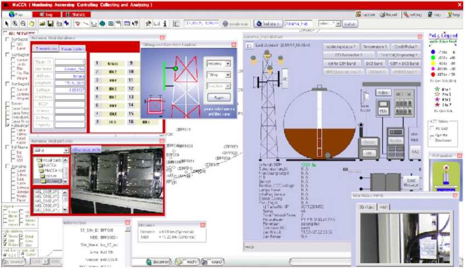Open the setting option in top toolbar
The height and width of the screenshot is (269, 466).
[x=411, y=15]
